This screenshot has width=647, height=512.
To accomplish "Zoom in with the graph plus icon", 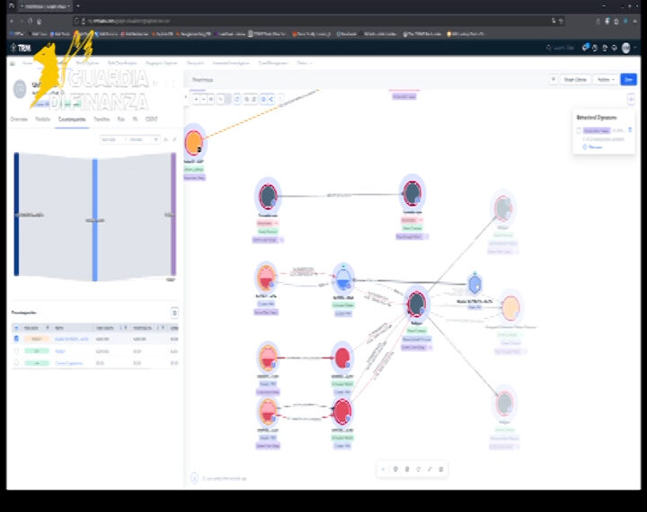I will click(197, 100).
